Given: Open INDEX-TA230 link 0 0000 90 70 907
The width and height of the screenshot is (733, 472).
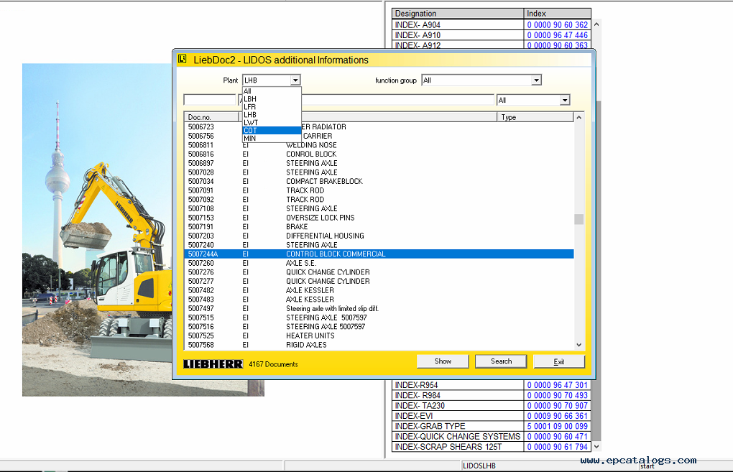Looking at the screenshot, I should coord(557,406).
